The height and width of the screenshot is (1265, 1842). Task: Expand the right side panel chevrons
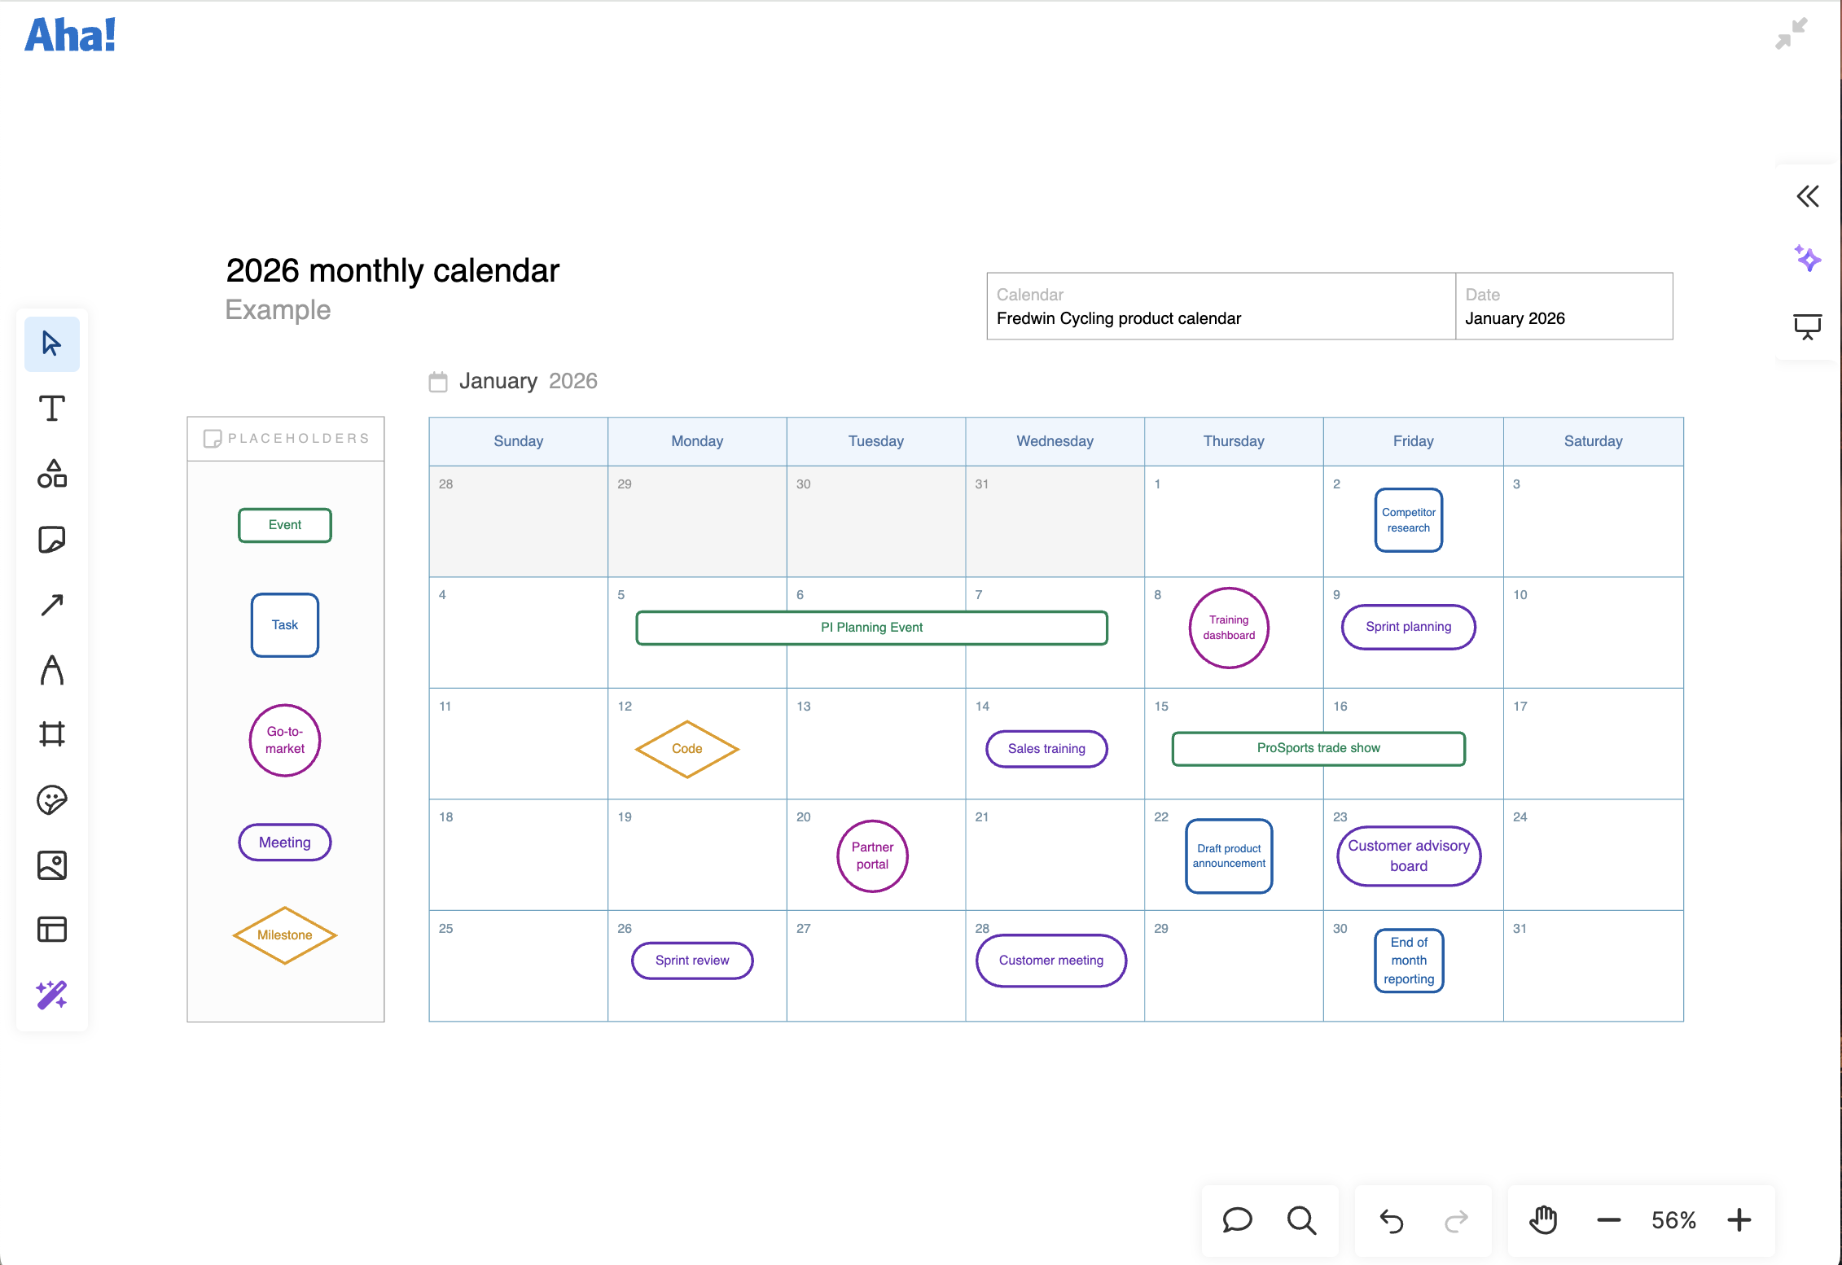pyautogui.click(x=1807, y=196)
